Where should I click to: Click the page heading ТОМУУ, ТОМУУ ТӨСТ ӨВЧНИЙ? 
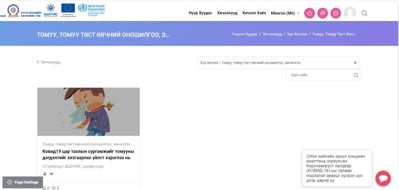[x=103, y=34]
